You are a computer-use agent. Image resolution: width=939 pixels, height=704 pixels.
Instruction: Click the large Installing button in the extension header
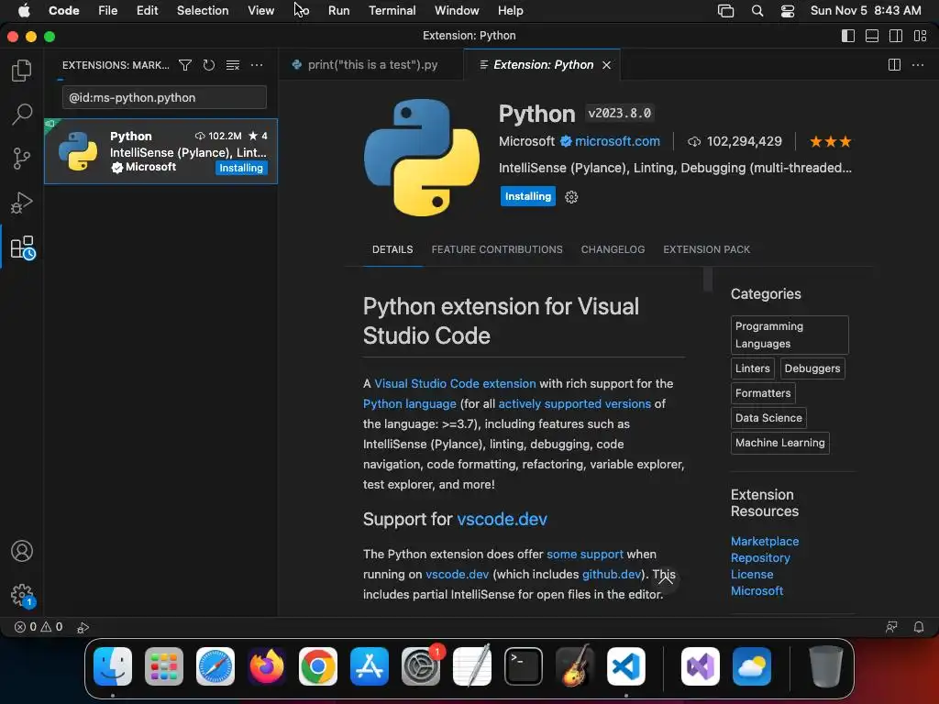coord(527,196)
